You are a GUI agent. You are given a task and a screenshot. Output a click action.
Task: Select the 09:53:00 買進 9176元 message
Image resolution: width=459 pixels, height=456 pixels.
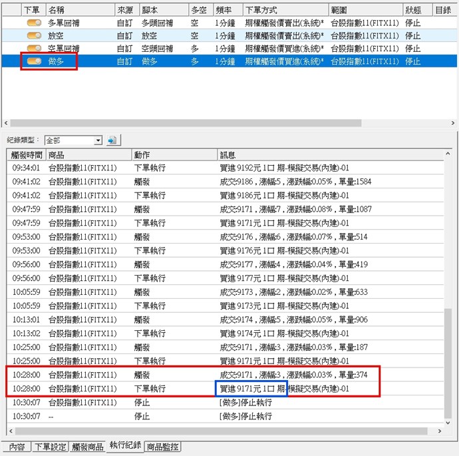[x=284, y=250]
